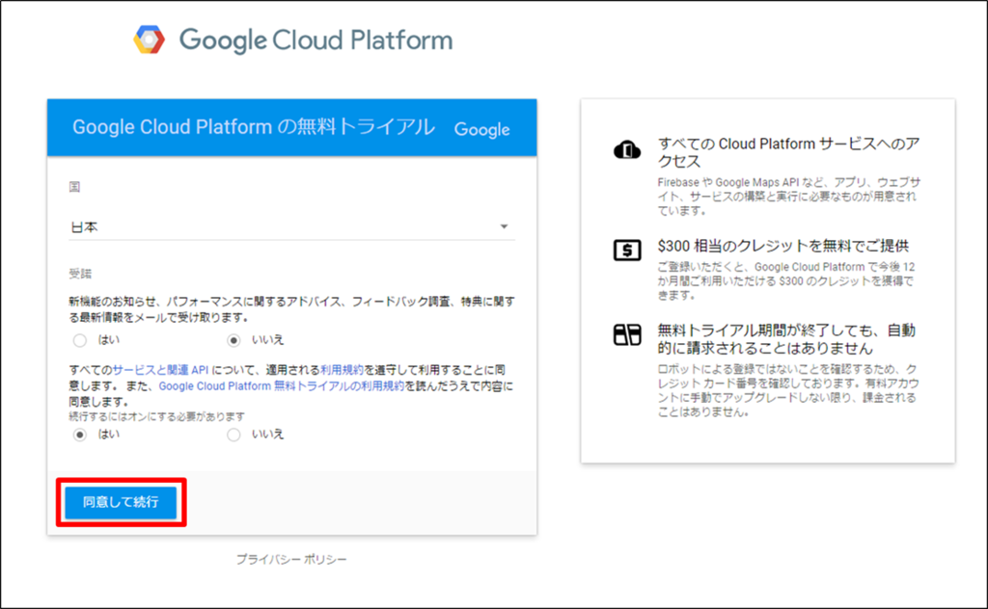Select はい to accept terms of service
This screenshot has height=609, width=988.
tap(80, 435)
